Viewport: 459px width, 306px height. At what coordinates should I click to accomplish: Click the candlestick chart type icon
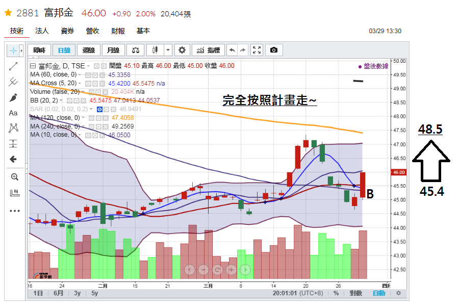tap(155, 50)
